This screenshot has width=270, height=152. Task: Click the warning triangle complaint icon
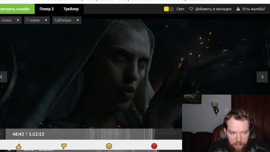(238, 9)
